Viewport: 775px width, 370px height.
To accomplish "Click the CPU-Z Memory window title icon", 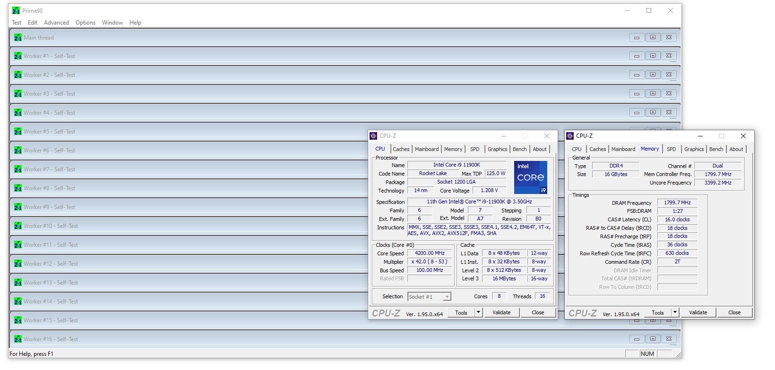I will click(570, 136).
